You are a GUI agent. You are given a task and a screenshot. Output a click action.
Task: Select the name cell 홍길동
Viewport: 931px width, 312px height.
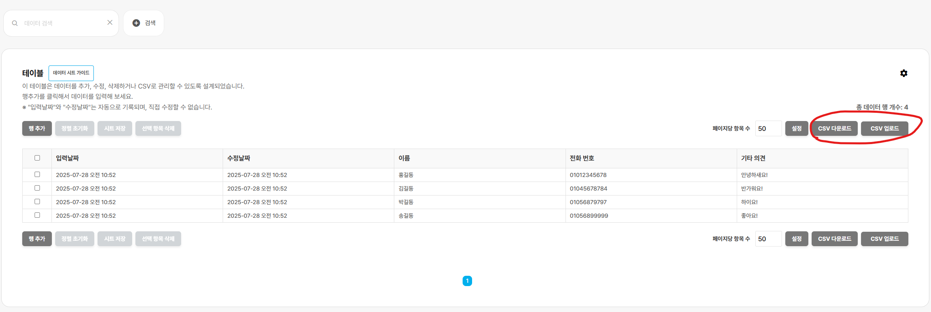click(479, 175)
